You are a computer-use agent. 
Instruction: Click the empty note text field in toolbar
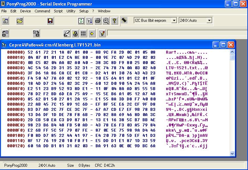177,33
